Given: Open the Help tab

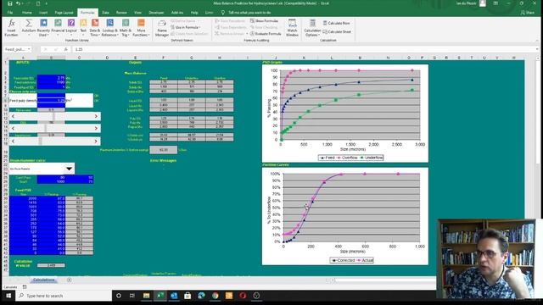Looking at the screenshot, I should (194, 13).
